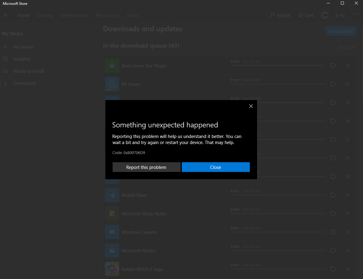
Task: Click the All owned grid icon
Action: click(x=5, y=47)
